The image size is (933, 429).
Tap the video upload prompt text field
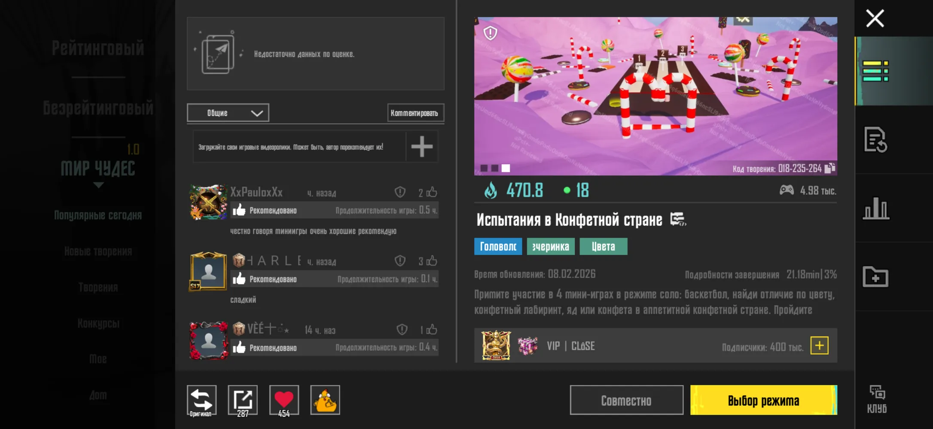click(299, 147)
